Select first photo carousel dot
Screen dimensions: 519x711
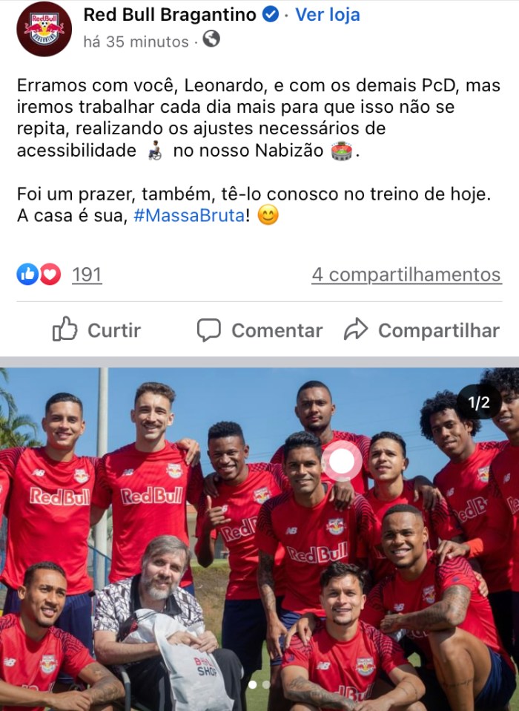pyautogui.click(x=253, y=685)
